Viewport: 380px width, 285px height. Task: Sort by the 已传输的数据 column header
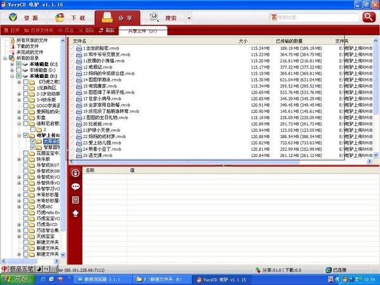click(x=302, y=41)
